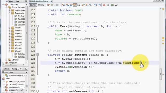Click the Forward navigation toolbar icon
The height and width of the screenshot is (93, 166).
pyautogui.click(x=57, y=5)
